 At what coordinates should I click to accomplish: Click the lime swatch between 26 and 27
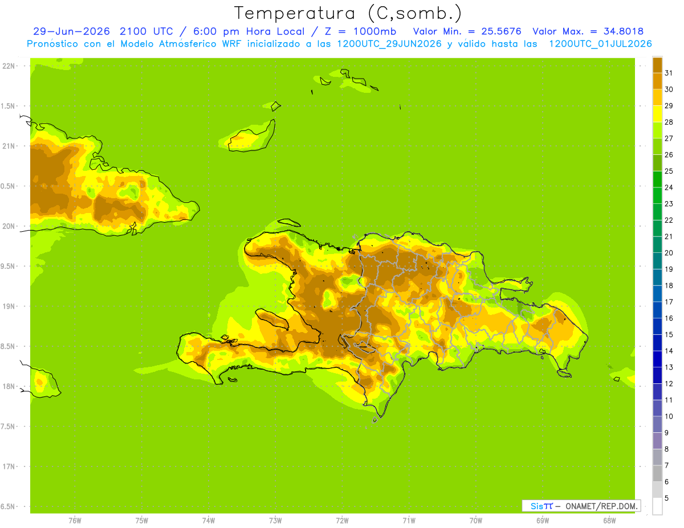pos(657,146)
